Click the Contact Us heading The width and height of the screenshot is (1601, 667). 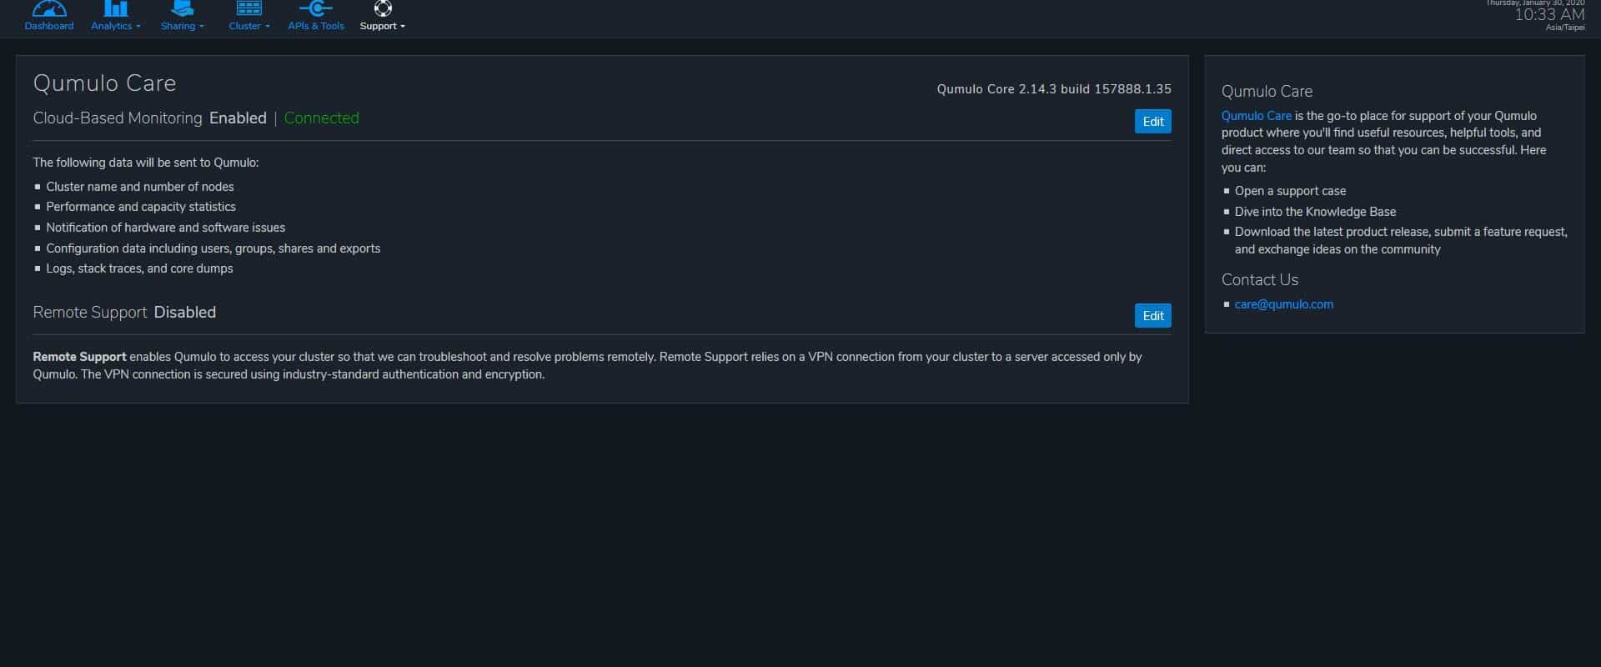(1260, 280)
